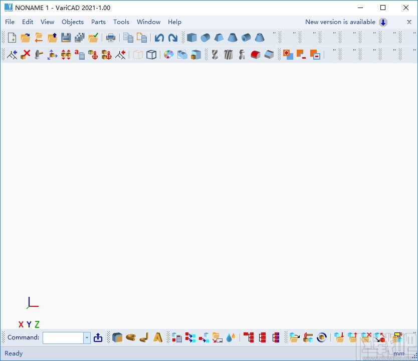Click the folder icon with dark blue up arrow
The image size is (418, 361).
[x=53, y=38]
